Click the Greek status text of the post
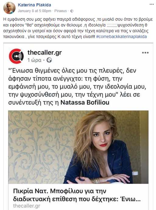Screen dimensions: 156x210 (x=78, y=28)
